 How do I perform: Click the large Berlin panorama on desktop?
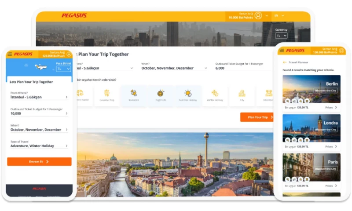pyautogui.click(x=175, y=164)
